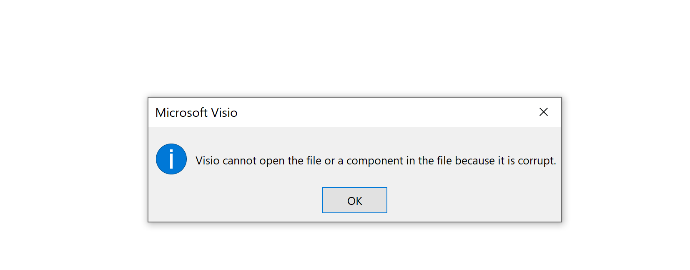Click the Microsoft Visio title text
690x270 pixels.
tap(196, 113)
